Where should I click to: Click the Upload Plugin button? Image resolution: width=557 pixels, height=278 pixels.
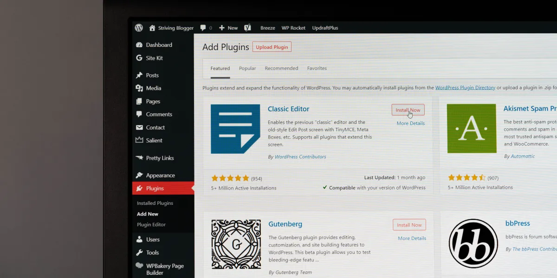(272, 46)
